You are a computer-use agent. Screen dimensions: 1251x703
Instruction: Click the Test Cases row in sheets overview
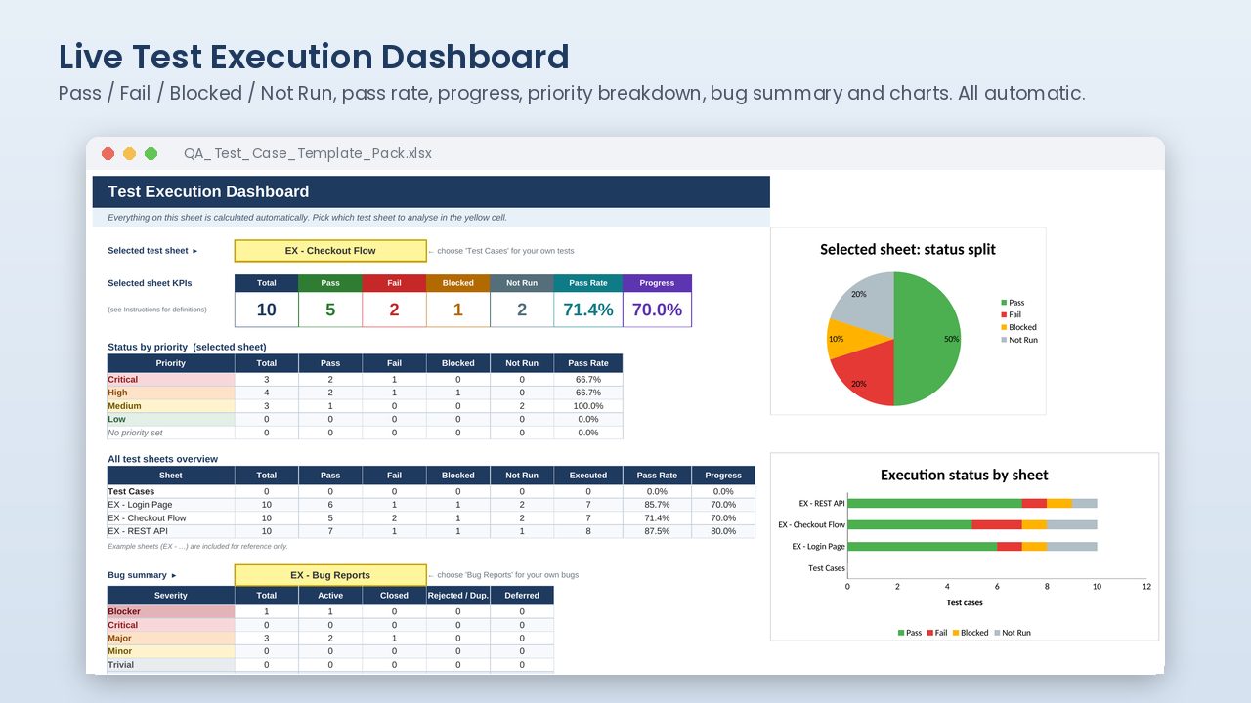click(431, 491)
